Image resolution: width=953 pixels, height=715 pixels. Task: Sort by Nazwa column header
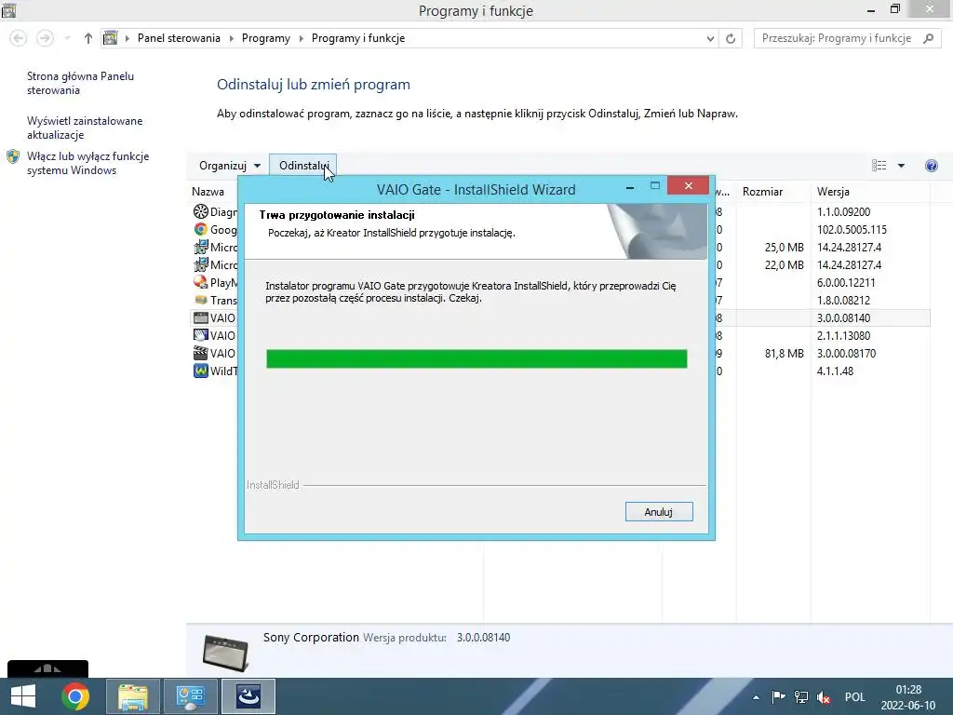(x=208, y=192)
